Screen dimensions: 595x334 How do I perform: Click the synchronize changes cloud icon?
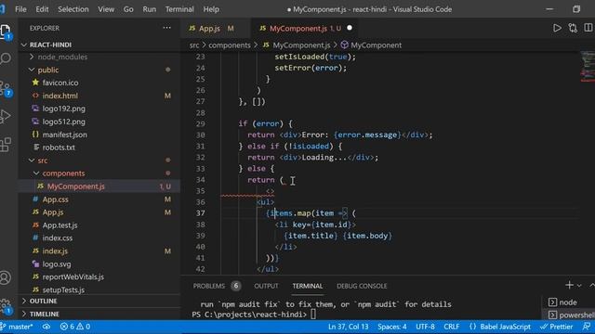point(46,327)
